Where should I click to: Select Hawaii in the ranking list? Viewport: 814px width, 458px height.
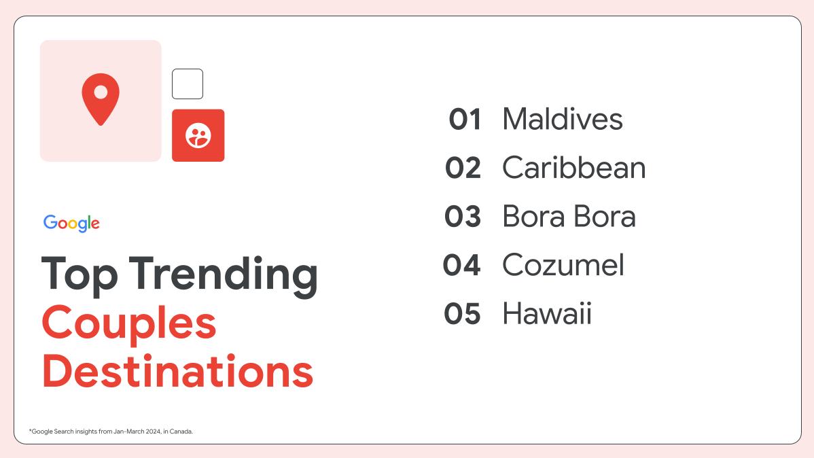click(x=546, y=314)
